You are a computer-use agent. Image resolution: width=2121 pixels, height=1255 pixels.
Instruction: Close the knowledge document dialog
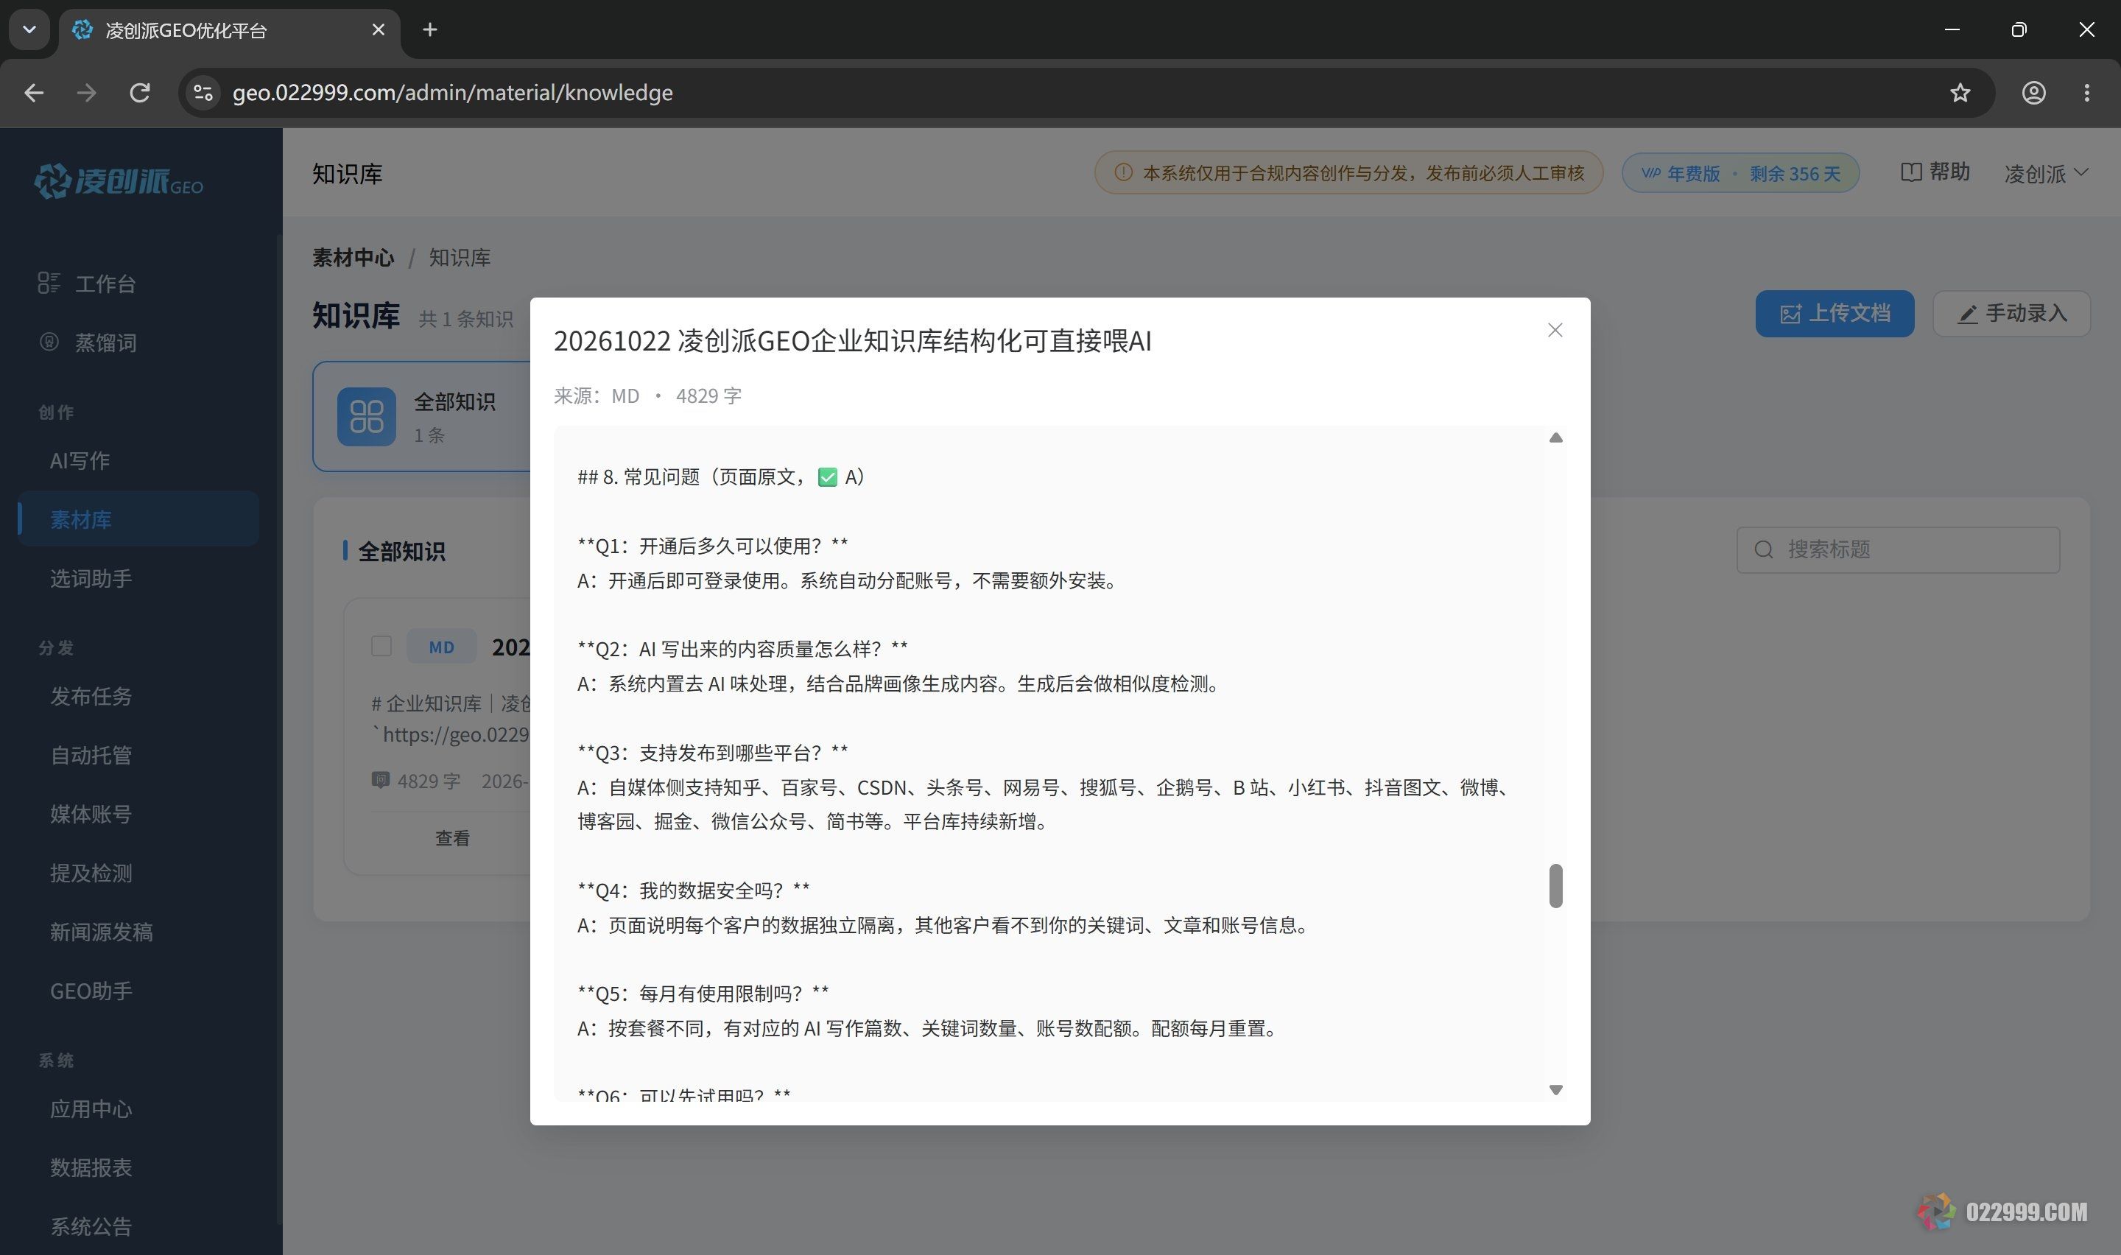coord(1555,330)
